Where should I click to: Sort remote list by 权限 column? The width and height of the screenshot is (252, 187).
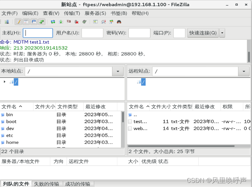pyautogui.click(x=232, y=106)
